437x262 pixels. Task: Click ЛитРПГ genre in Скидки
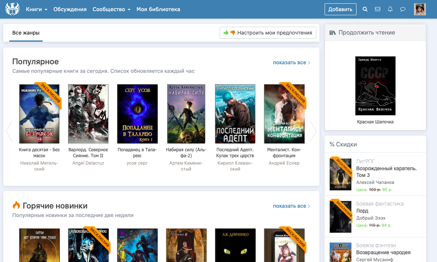(365, 161)
